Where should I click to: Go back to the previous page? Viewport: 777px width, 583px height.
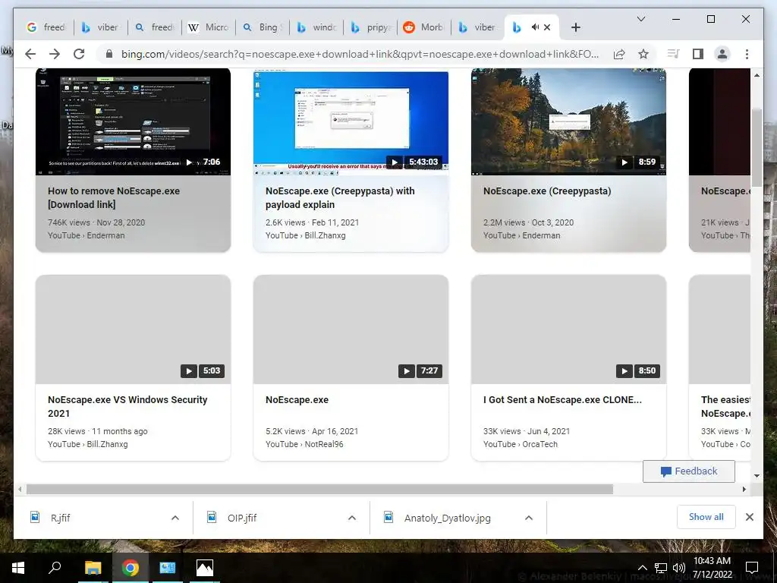point(30,54)
